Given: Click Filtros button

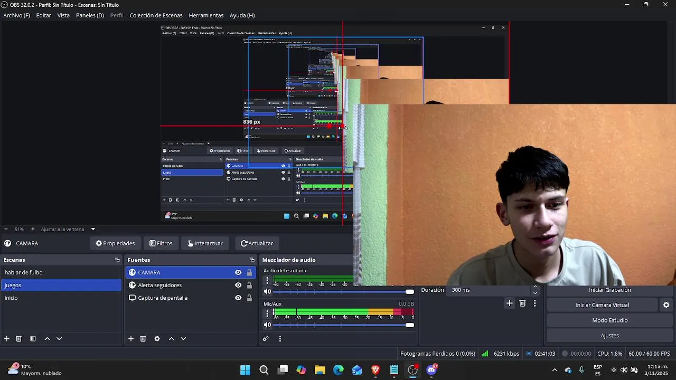Looking at the screenshot, I should [x=161, y=243].
